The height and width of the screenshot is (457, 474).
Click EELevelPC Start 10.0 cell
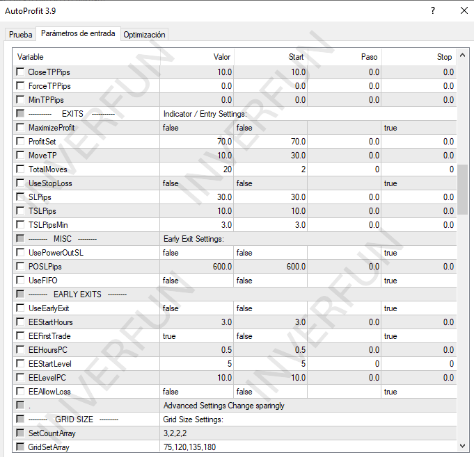(x=271, y=377)
